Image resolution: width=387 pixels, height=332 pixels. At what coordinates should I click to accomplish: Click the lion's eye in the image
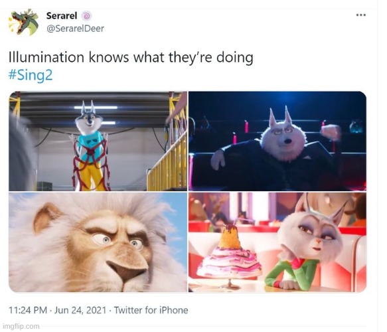click(x=104, y=239)
